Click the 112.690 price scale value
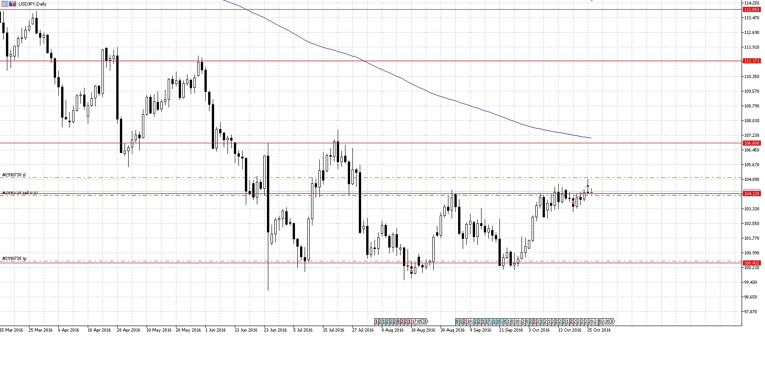This screenshot has width=765, height=389. coord(753,33)
